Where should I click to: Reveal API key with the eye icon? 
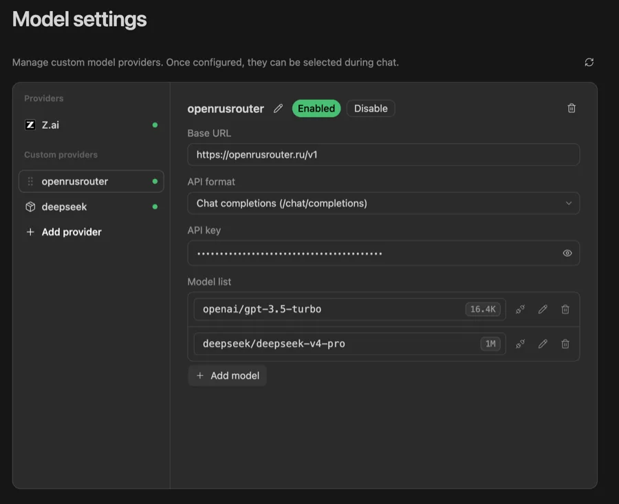tap(567, 253)
